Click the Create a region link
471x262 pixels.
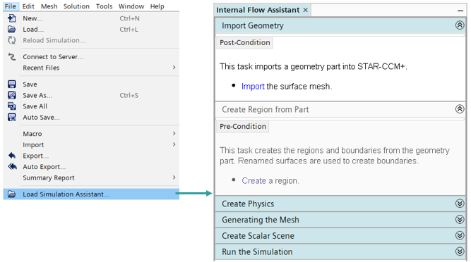click(x=254, y=181)
